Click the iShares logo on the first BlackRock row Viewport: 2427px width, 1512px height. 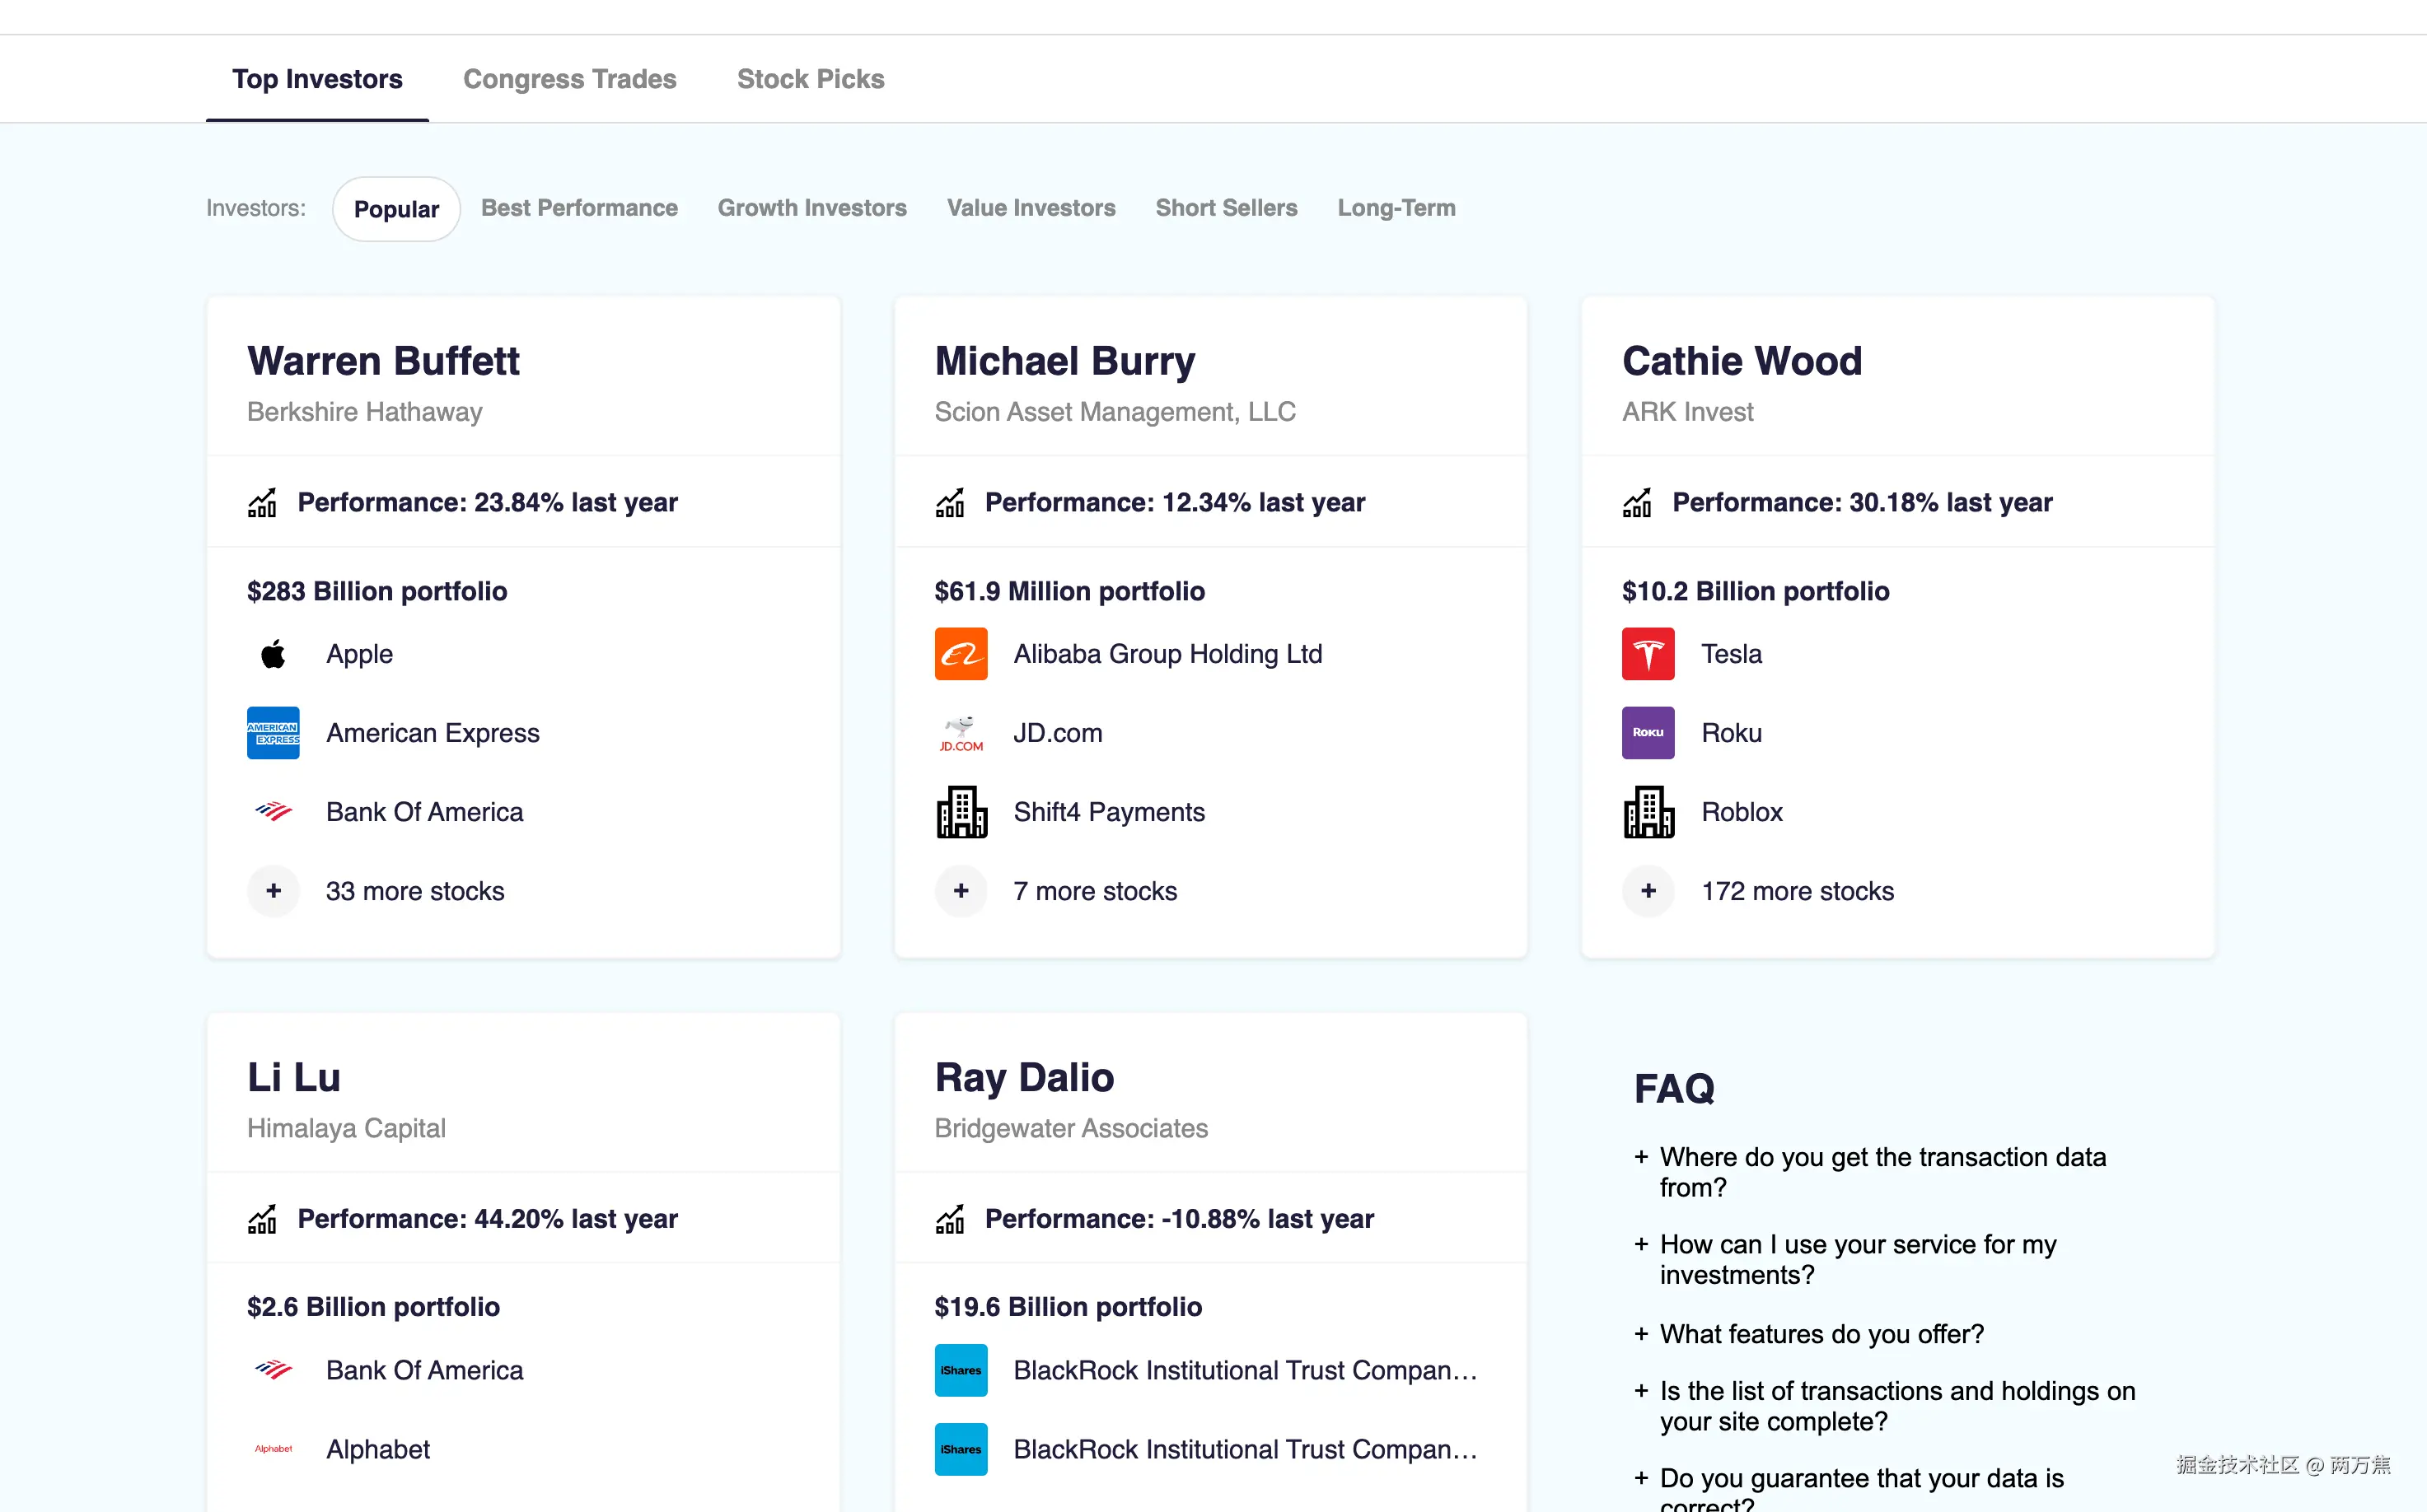click(961, 1370)
